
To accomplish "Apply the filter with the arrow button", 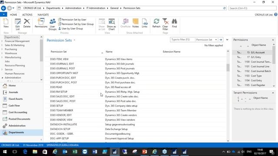I will [221, 39].
